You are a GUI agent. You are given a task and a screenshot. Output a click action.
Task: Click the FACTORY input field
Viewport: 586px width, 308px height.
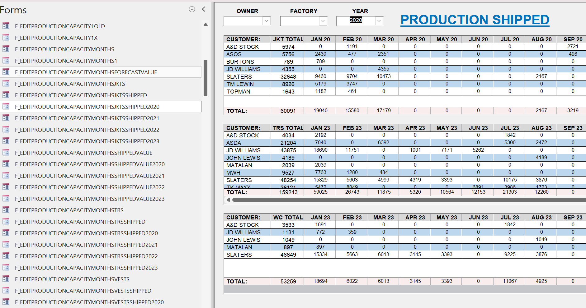300,21
